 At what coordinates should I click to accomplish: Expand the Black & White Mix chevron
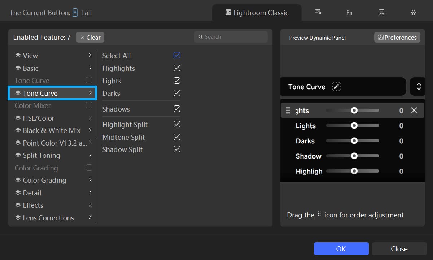(x=90, y=130)
